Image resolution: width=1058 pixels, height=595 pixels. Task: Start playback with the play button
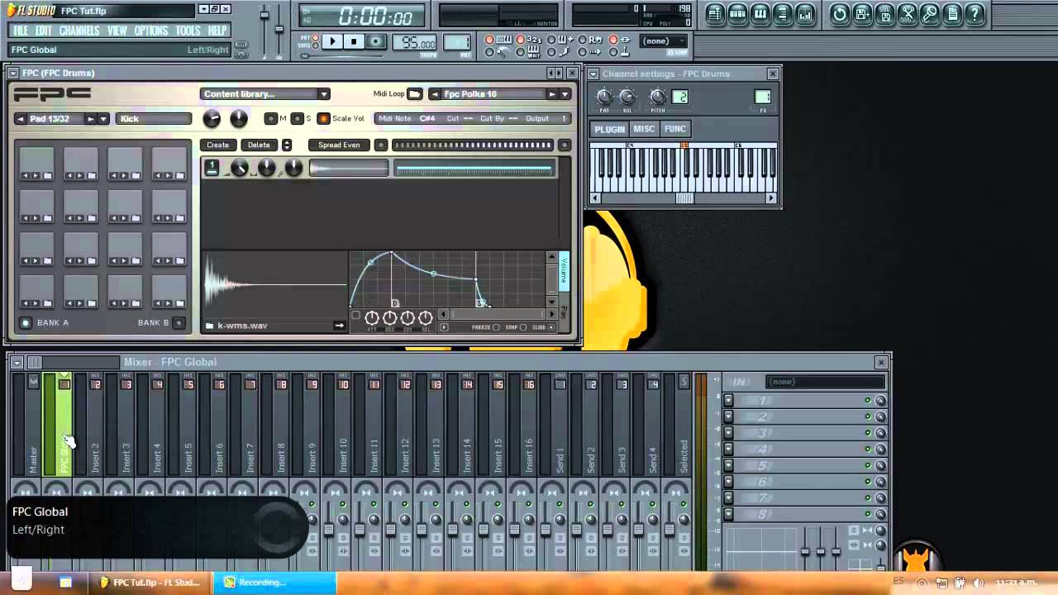pyautogui.click(x=332, y=41)
